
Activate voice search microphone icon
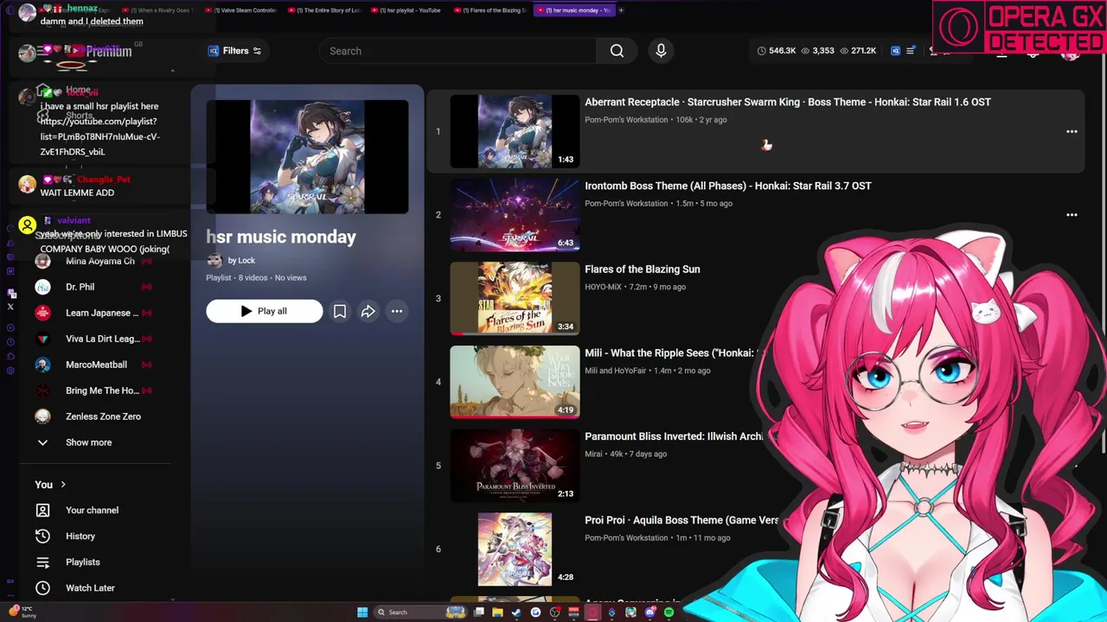pos(661,51)
